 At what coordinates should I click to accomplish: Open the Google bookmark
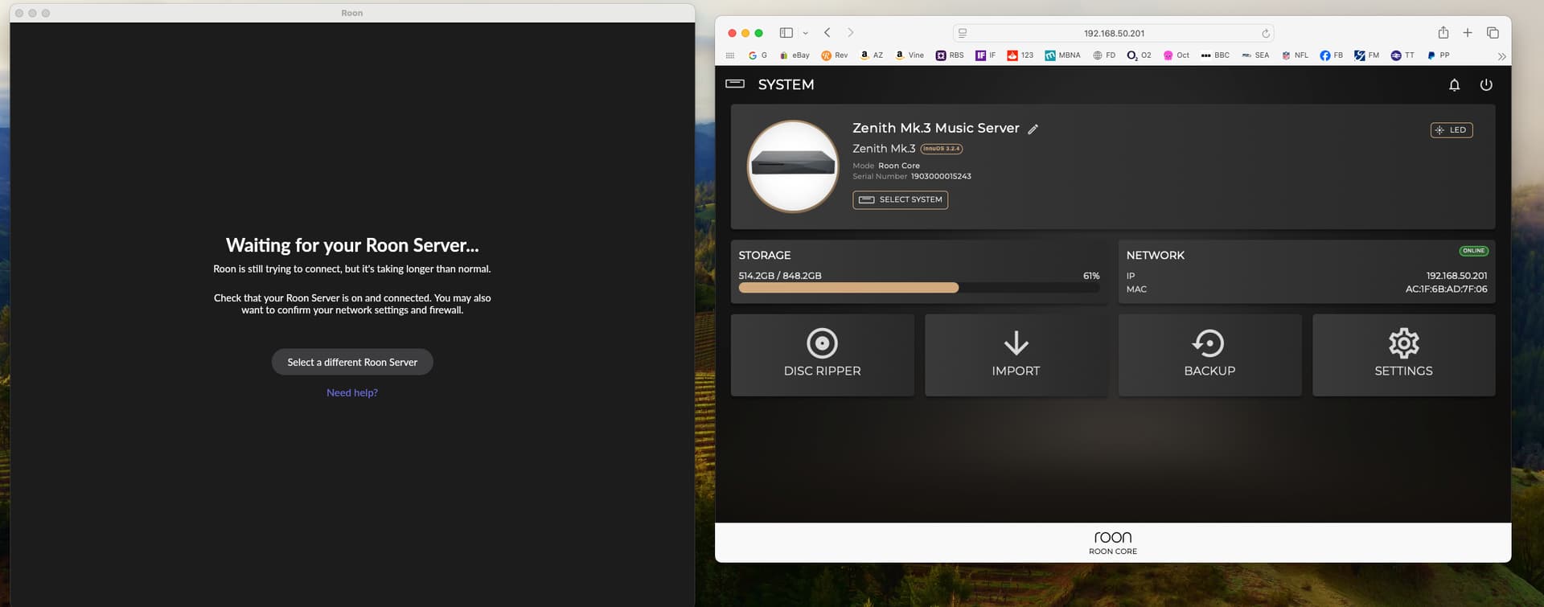(758, 55)
